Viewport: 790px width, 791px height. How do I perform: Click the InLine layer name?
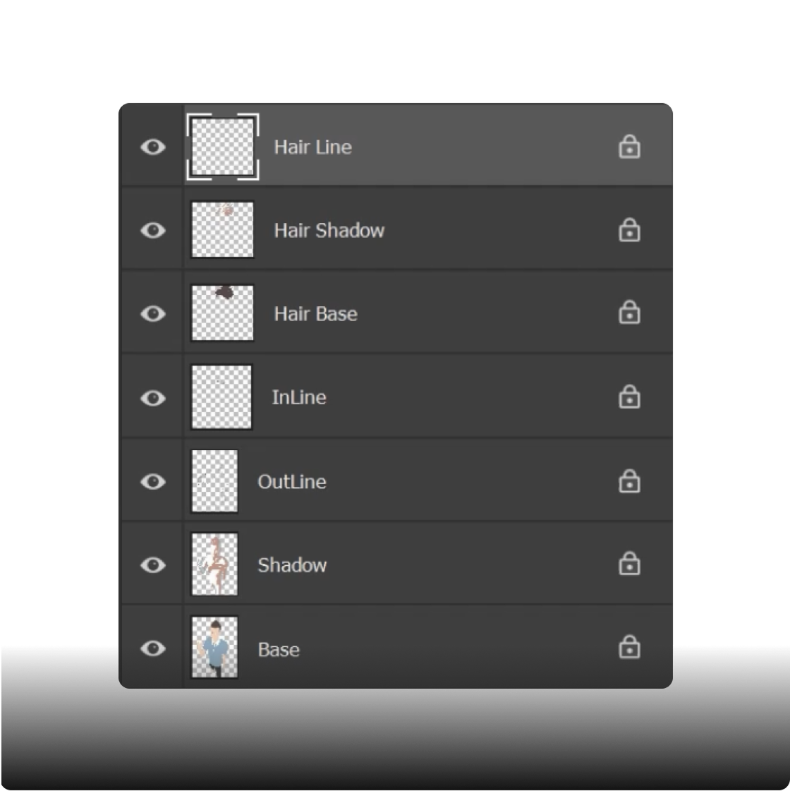pos(299,398)
